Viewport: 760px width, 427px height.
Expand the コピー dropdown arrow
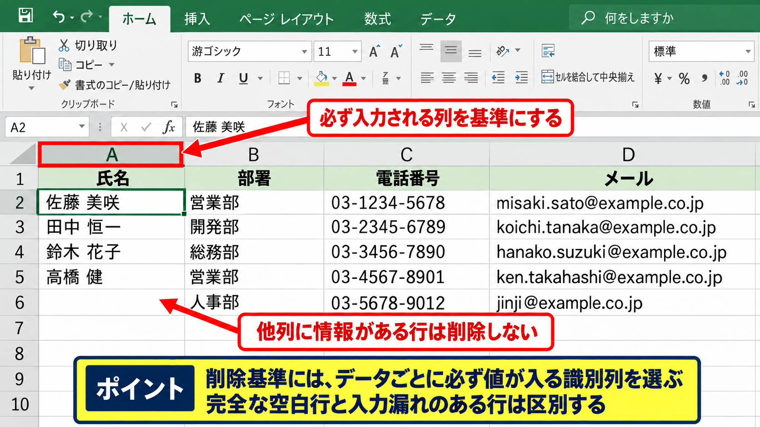(x=112, y=65)
